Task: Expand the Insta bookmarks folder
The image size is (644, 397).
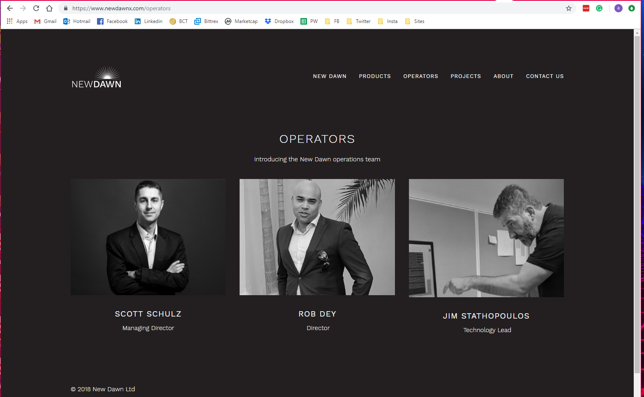Action: pyautogui.click(x=388, y=21)
